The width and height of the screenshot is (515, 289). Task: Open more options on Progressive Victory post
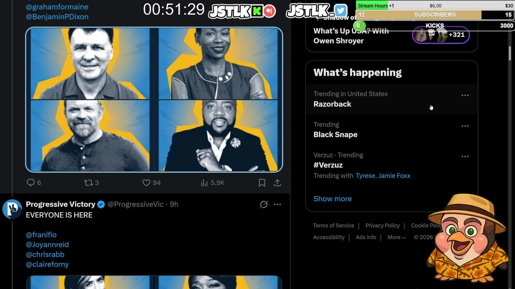click(277, 204)
